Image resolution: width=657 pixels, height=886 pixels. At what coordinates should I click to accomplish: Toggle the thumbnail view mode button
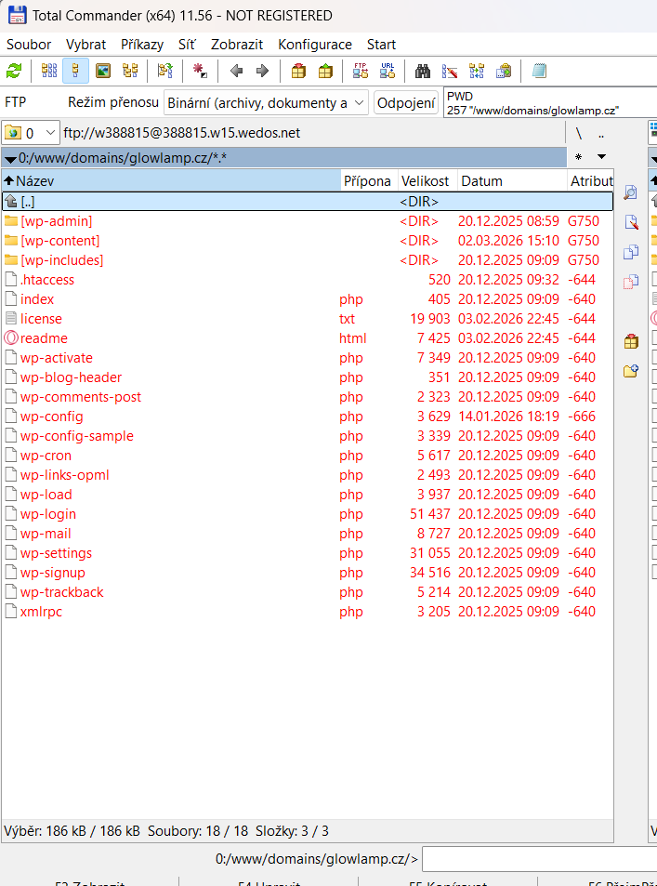pyautogui.click(x=103, y=71)
